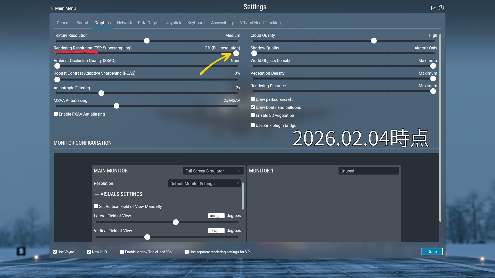Expand the Visuals Settings plus icon
Image resolution: width=495 pixels, height=278 pixels.
pos(97,194)
